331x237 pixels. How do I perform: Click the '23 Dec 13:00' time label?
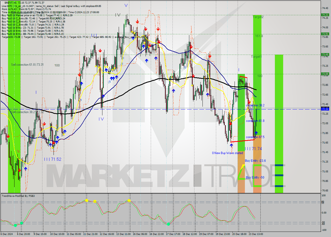[256, 234]
